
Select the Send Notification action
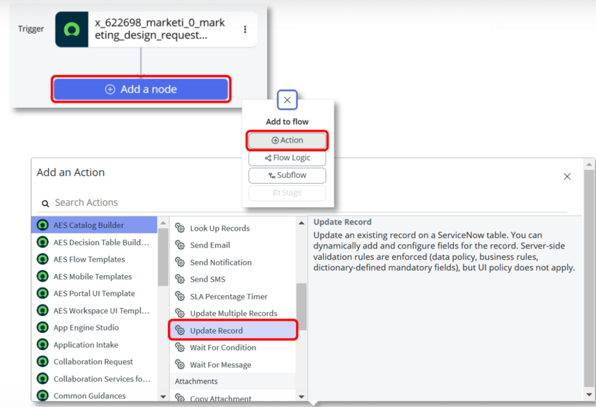tap(232, 262)
